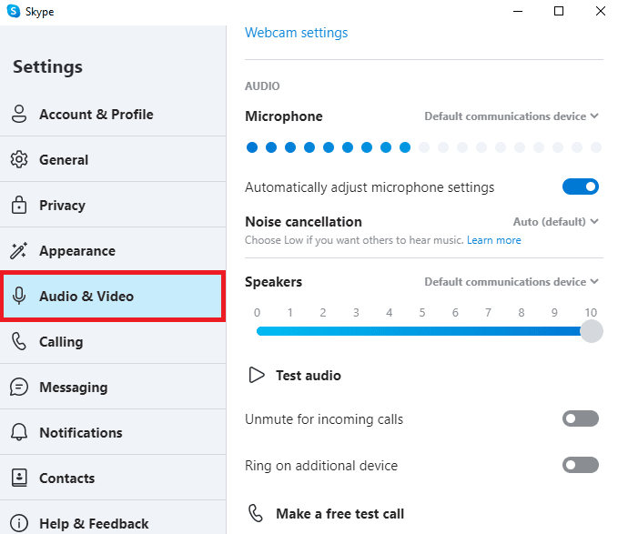Click the microphone icon beside Audio & Video

19,297
